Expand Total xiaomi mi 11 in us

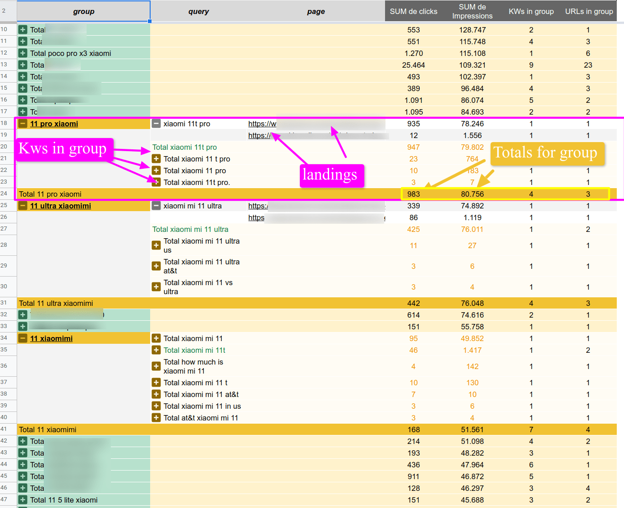click(156, 406)
